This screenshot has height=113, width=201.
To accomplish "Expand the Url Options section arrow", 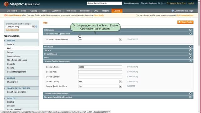I will (x=190, y=30).
